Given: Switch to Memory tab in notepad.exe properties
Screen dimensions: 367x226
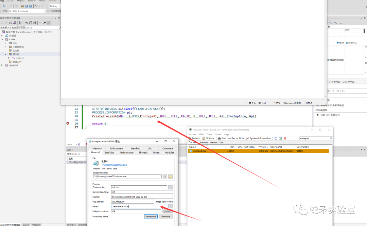Looking at the screenshot, I should point(97,148).
